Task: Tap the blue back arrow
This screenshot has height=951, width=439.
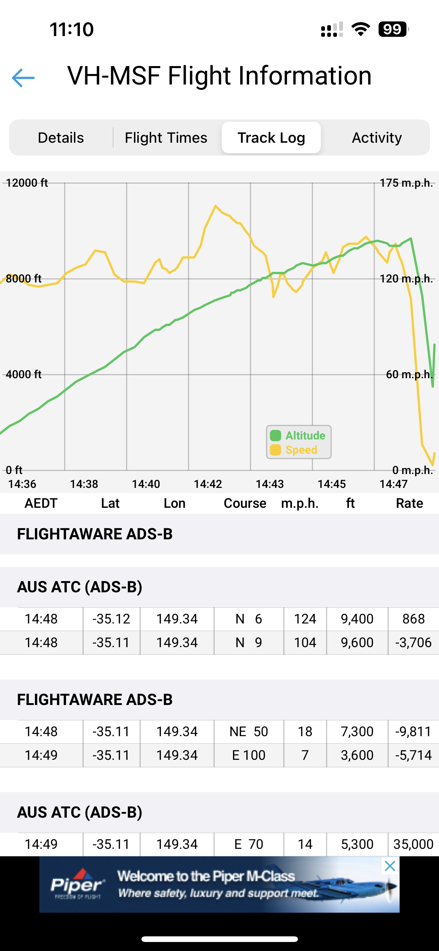Action: [23, 78]
